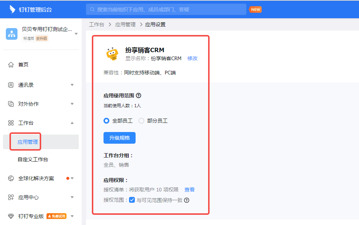Viewport: 359px width, 225px height.
Task: Click the 全员、销售 group text
Action: [116, 165]
